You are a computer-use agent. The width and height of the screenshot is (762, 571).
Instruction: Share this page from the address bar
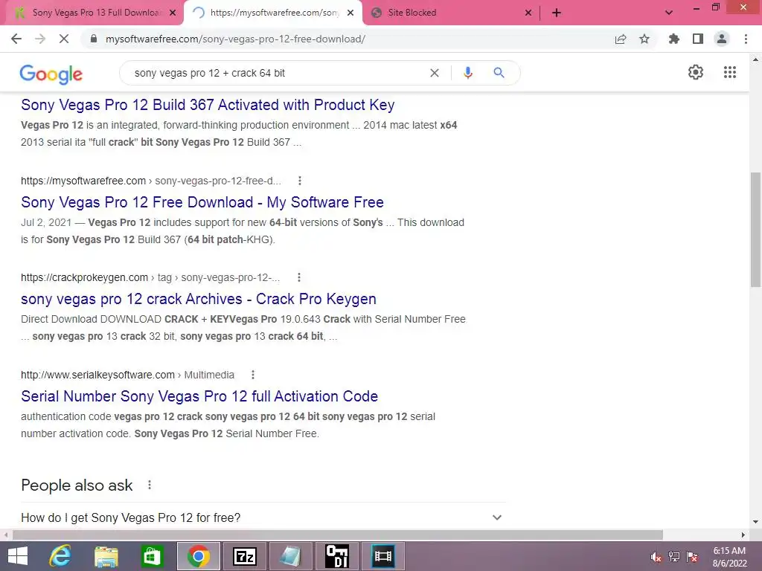(x=621, y=39)
